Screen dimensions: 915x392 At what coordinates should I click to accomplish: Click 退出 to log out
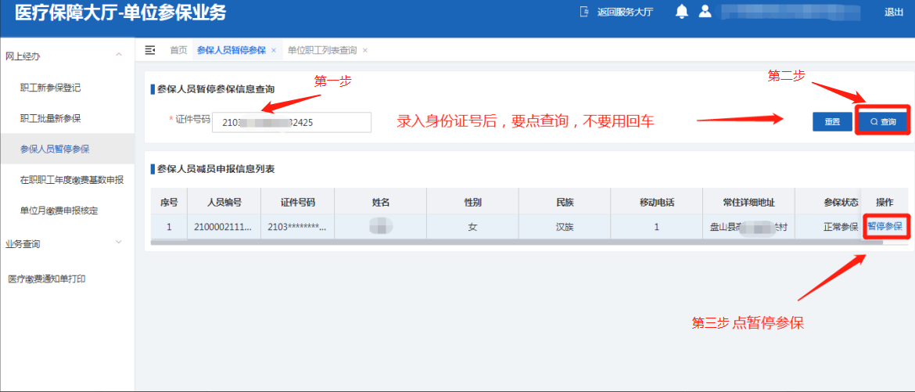point(893,13)
